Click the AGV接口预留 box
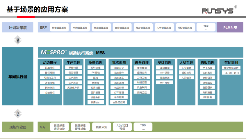246x139 pixels. (x=122, y=127)
